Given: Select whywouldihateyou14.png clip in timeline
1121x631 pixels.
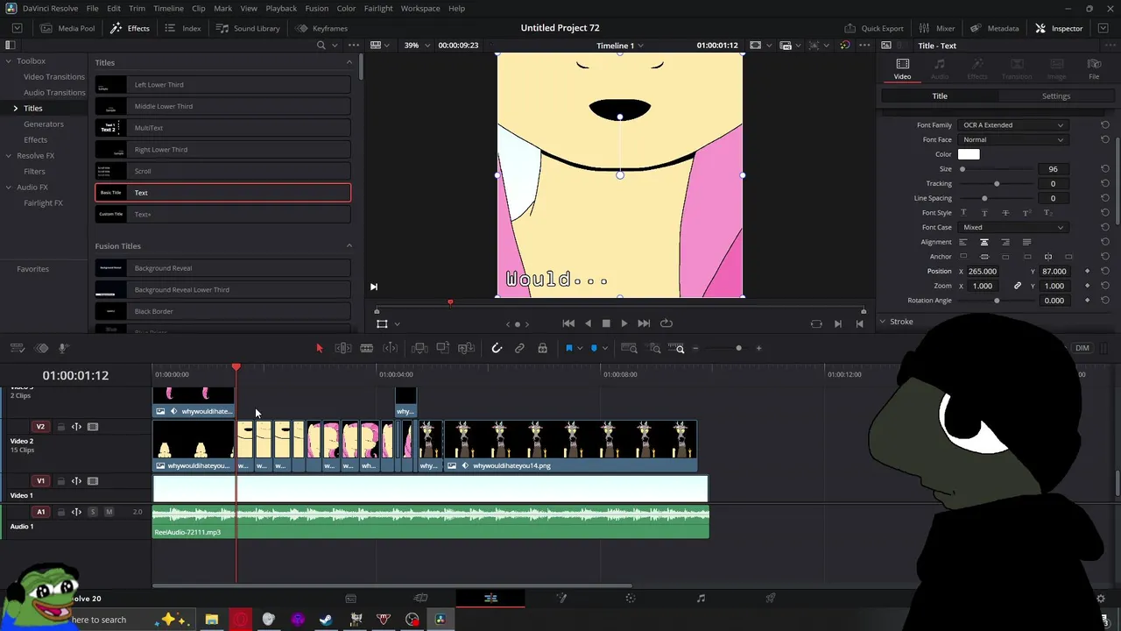Looking at the screenshot, I should click(x=571, y=446).
